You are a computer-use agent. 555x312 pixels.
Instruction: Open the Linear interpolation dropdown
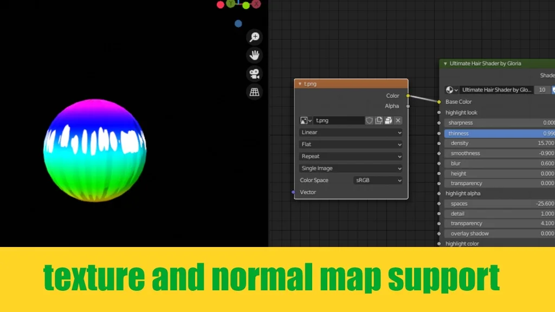[x=351, y=132]
